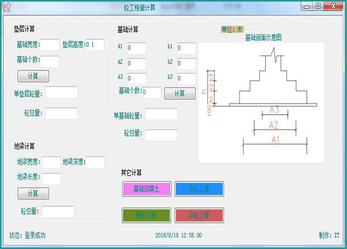Click the A3 dimension label in diagram

point(274,109)
